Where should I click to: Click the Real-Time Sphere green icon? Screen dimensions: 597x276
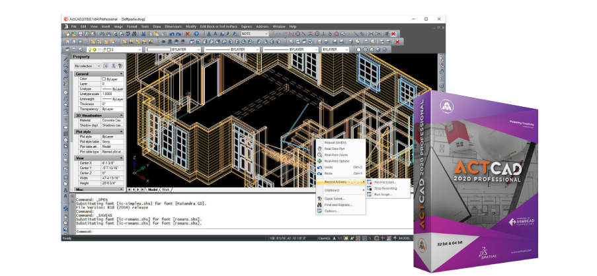(x=320, y=161)
